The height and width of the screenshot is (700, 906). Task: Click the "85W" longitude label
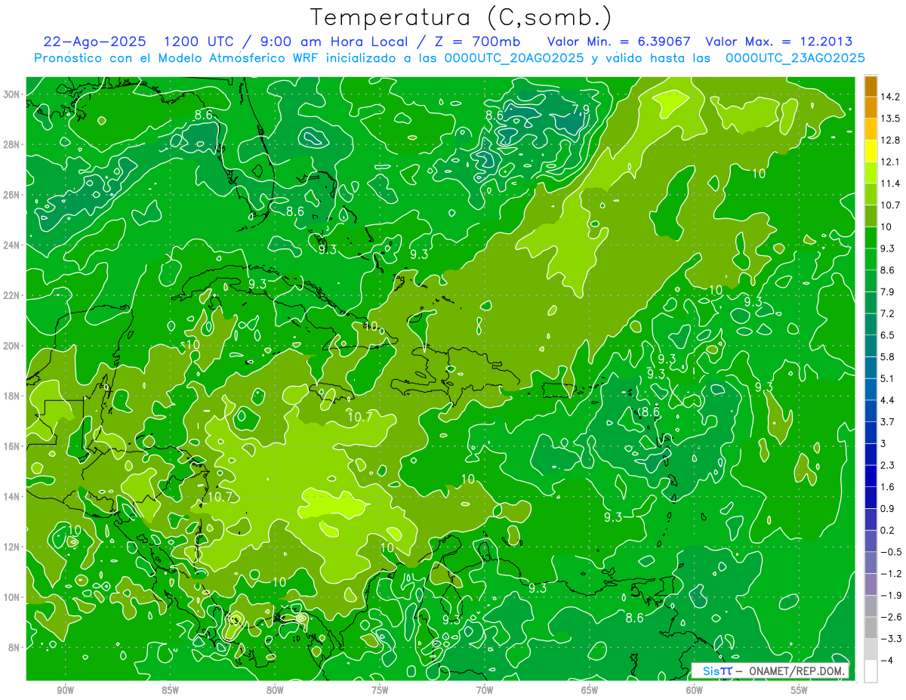click(x=170, y=690)
